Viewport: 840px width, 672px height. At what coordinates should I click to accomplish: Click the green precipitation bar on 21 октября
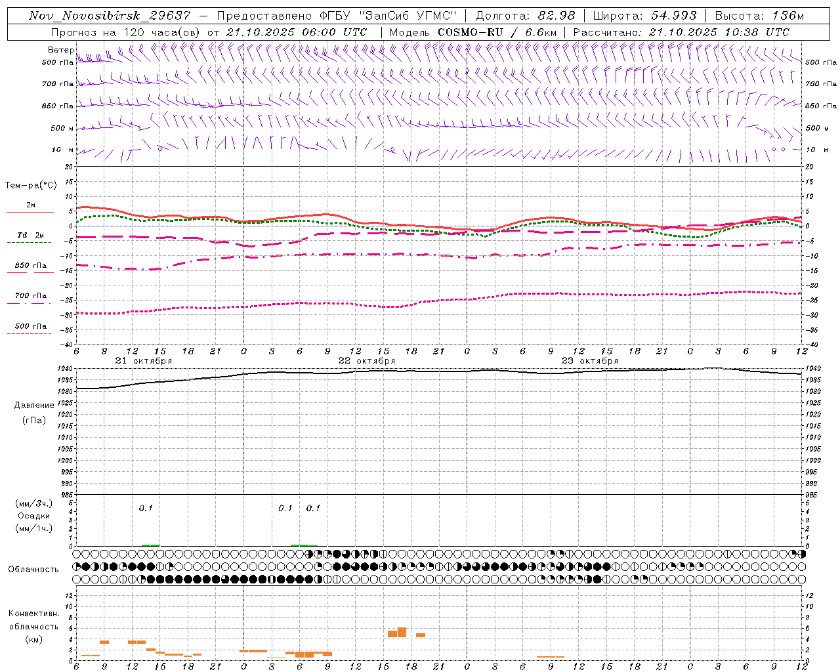150,545
